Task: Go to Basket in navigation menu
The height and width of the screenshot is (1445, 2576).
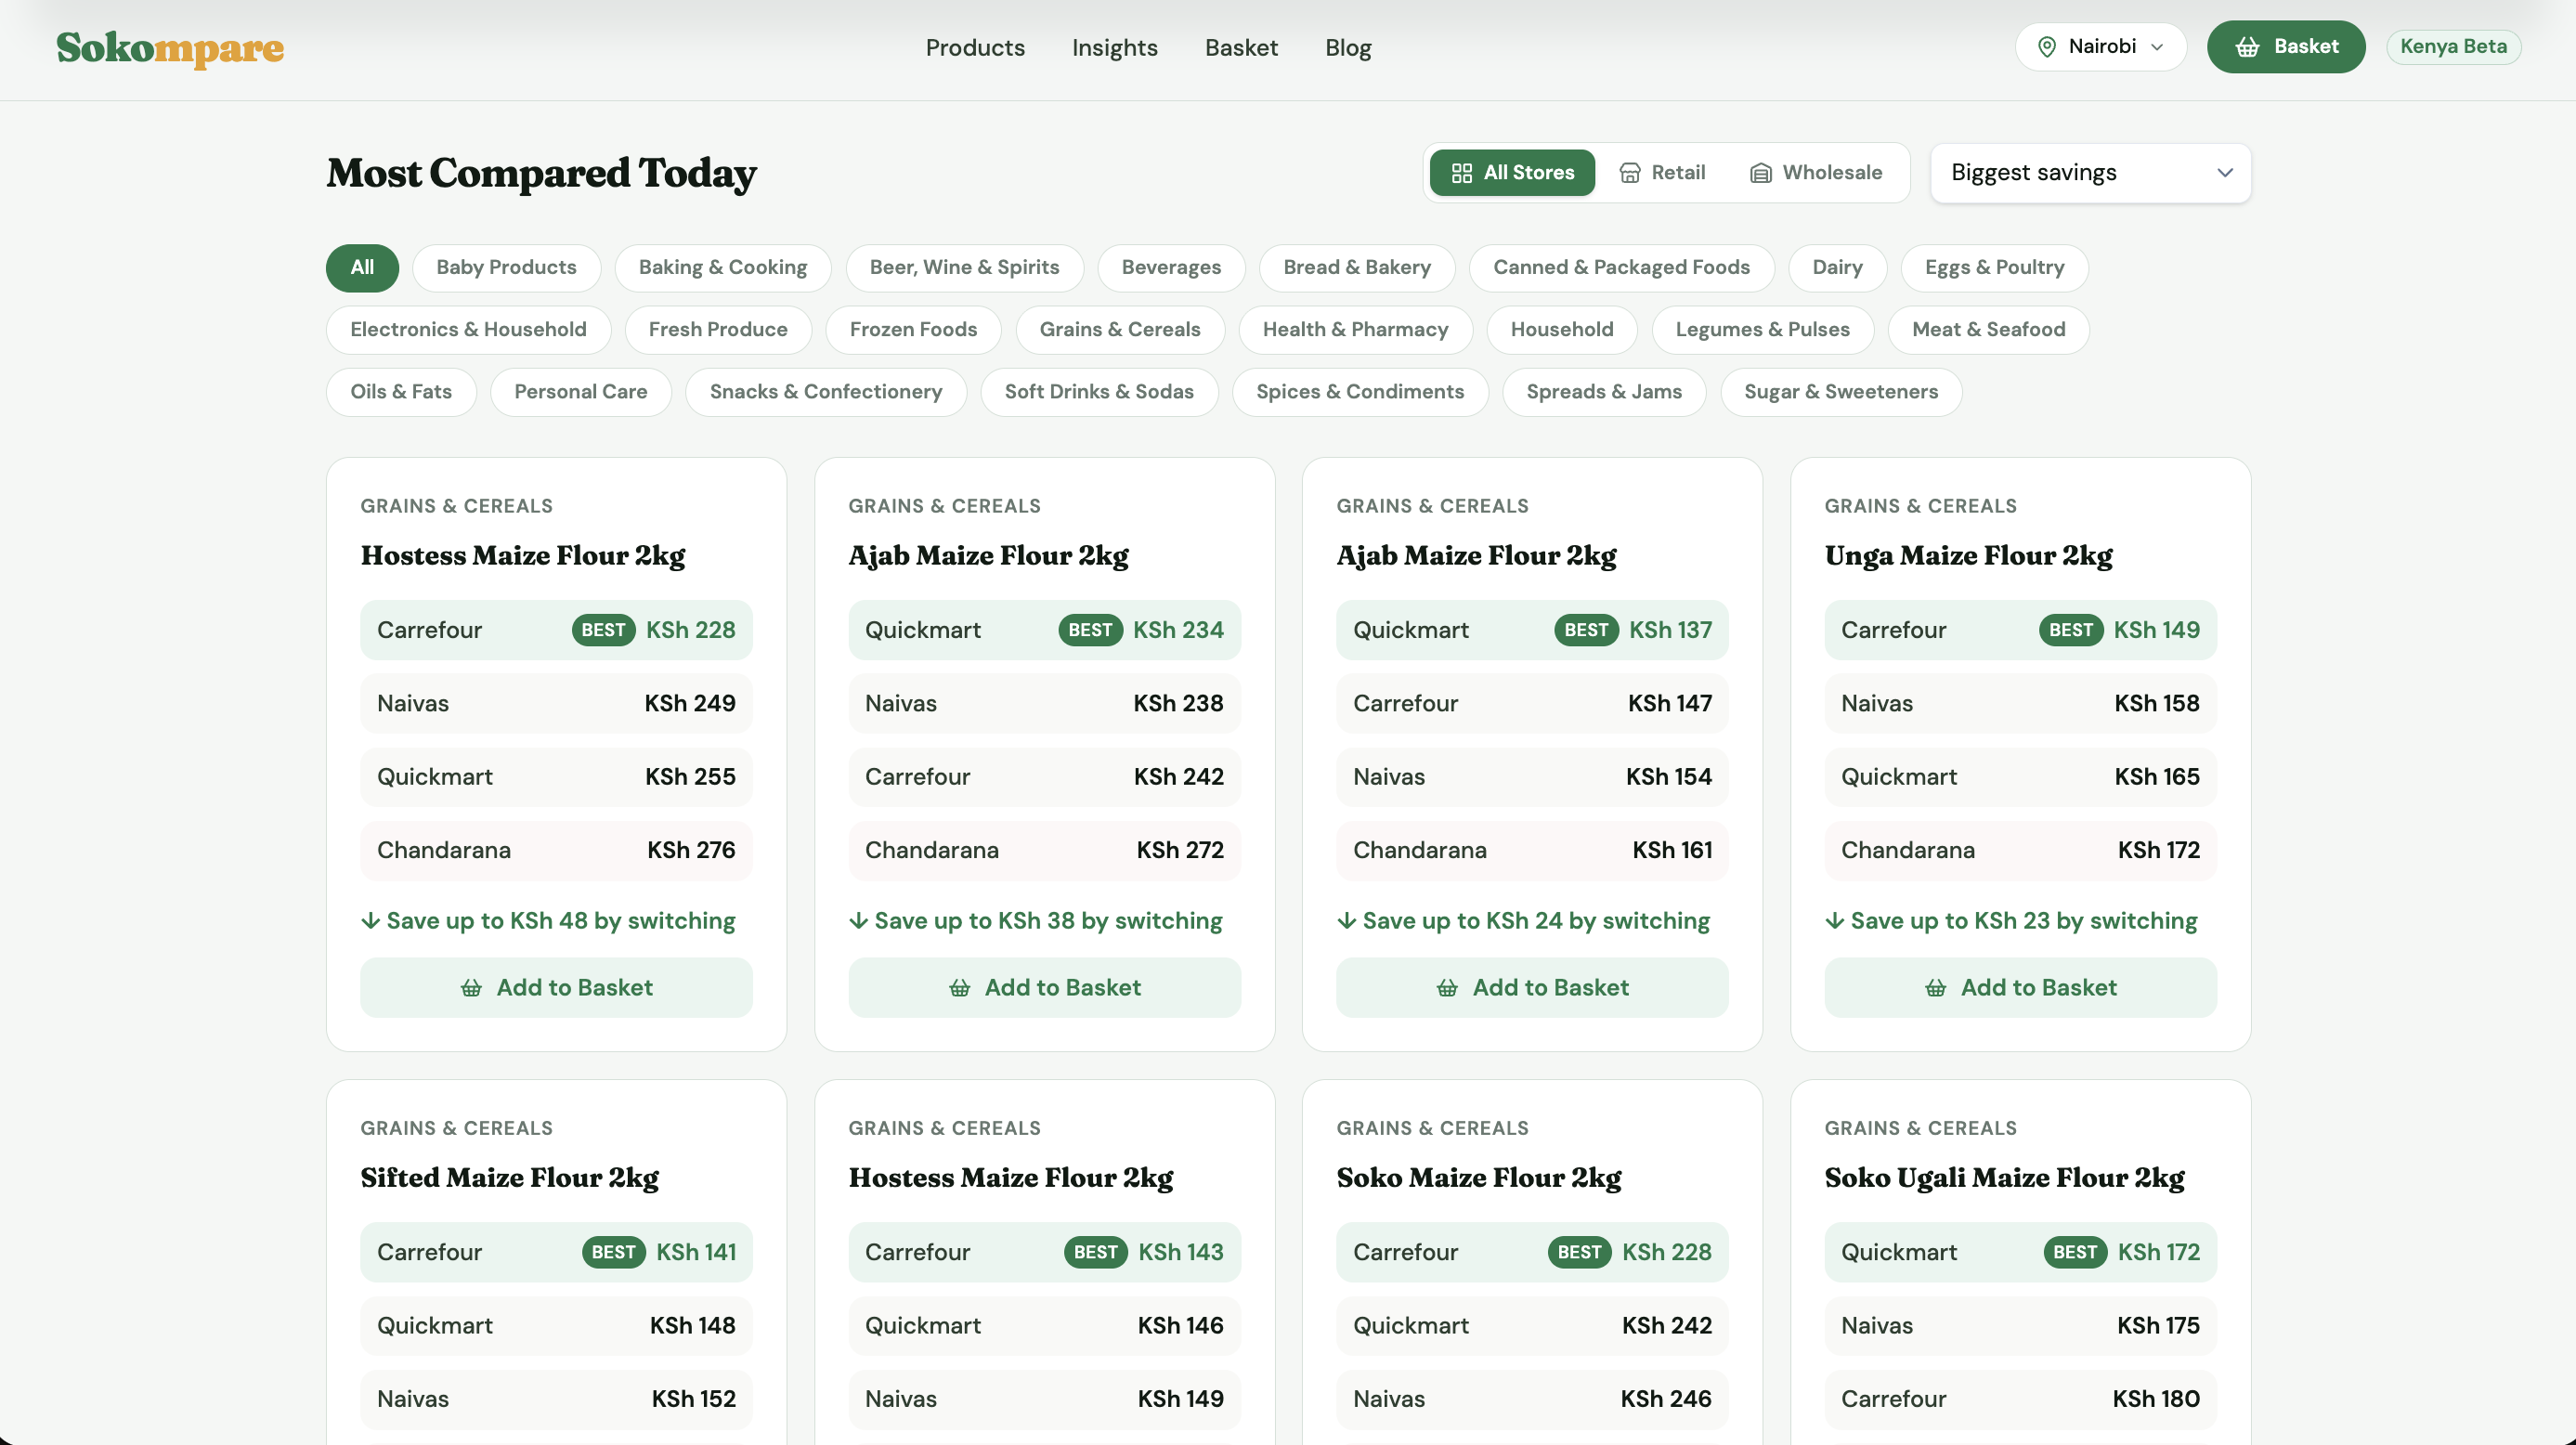Action: tap(1241, 47)
